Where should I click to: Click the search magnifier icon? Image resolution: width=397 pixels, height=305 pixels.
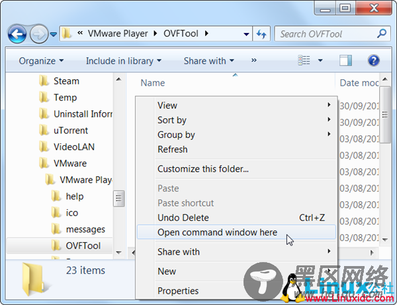pos(382,34)
